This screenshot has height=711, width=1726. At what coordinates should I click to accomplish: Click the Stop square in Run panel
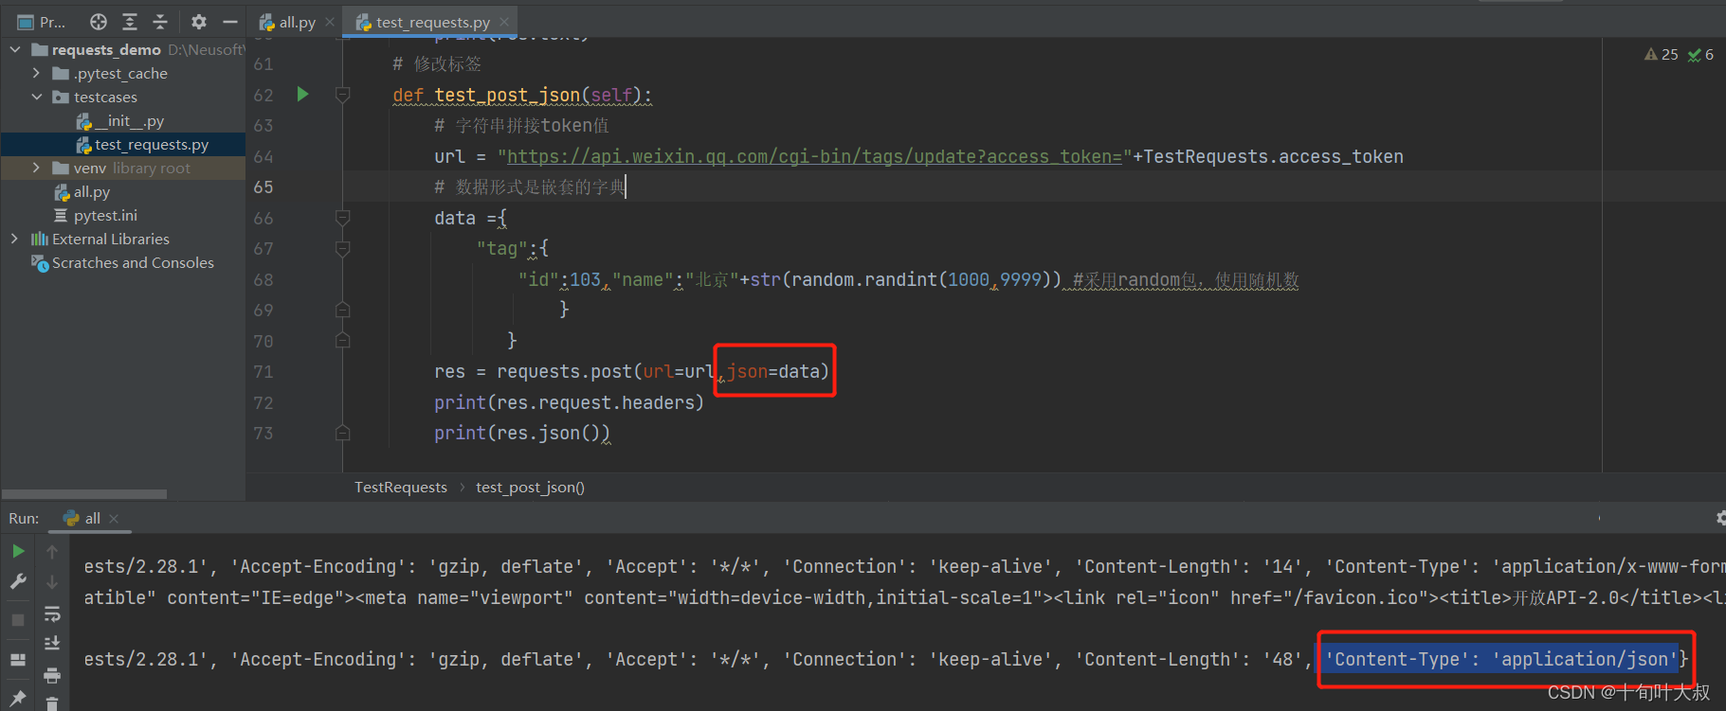pos(18,620)
